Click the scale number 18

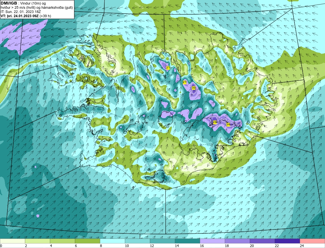tap(227, 246)
